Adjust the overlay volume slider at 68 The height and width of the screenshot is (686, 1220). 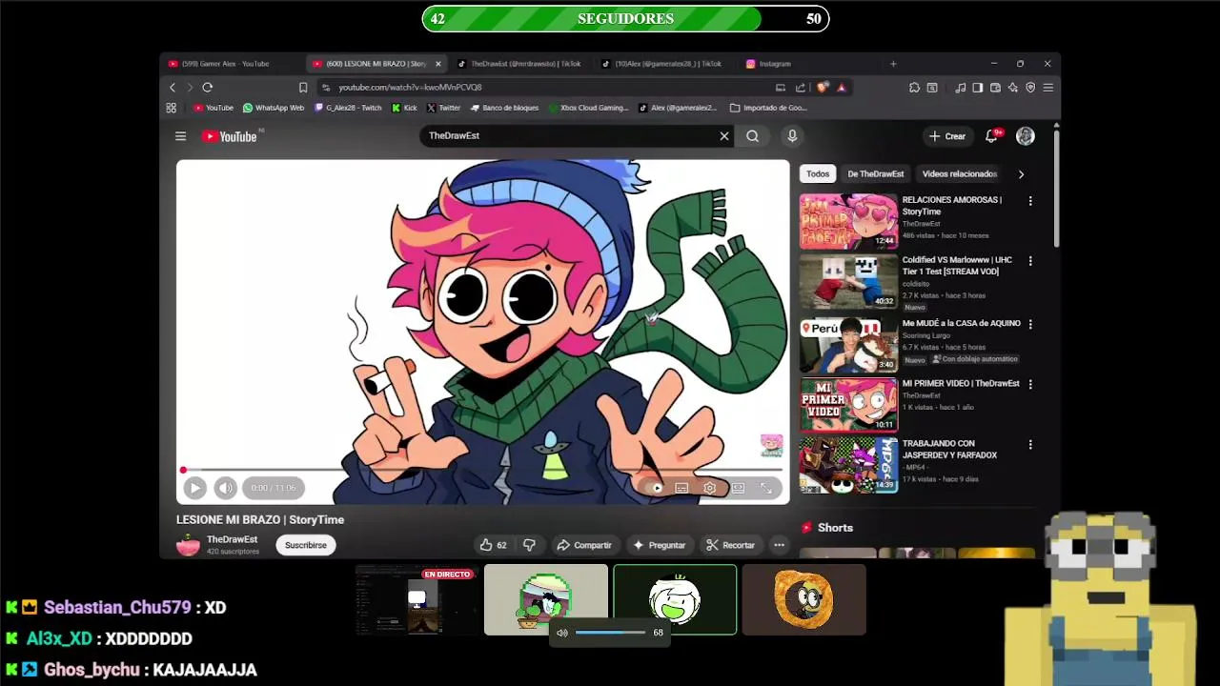tap(611, 633)
